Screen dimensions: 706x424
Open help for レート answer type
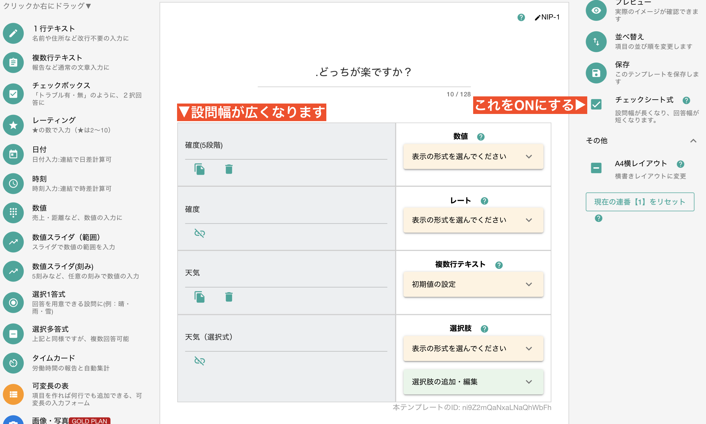pos(484,201)
